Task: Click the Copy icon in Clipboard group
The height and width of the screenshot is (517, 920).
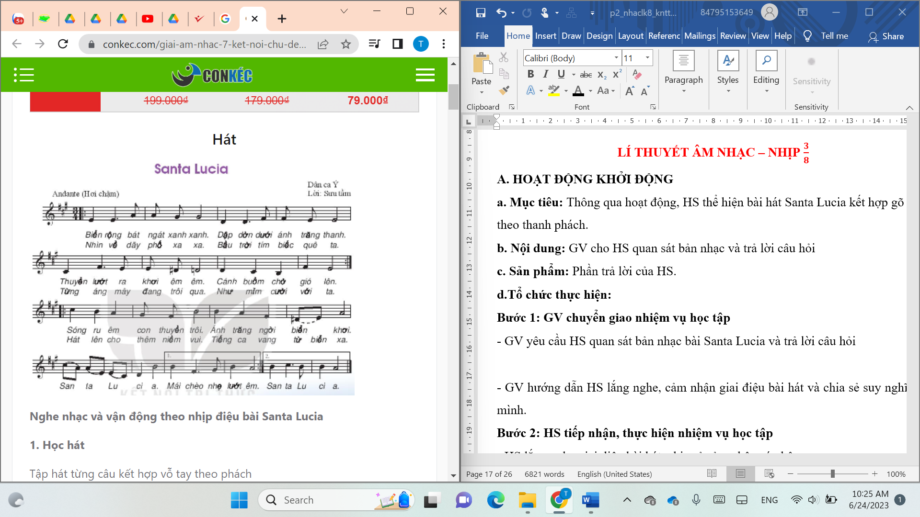Action: [504, 73]
